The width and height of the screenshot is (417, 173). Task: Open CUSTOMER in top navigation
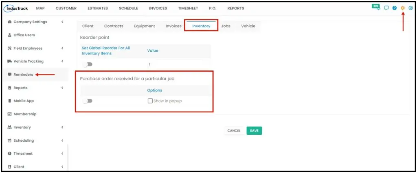pos(66,8)
